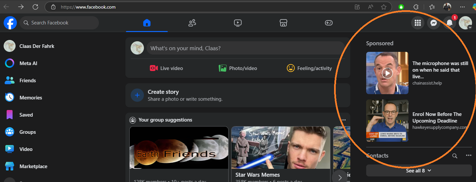Image resolution: width=476 pixels, height=182 pixels.
Task: Add page to favorites star
Action: click(384, 7)
